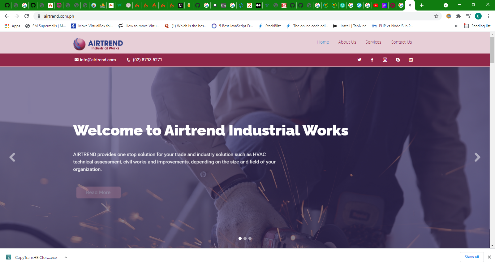Screen dimensions: 495x266
Task: Expand options for CopyTransHEICfor exe download
Action: click(x=66, y=257)
